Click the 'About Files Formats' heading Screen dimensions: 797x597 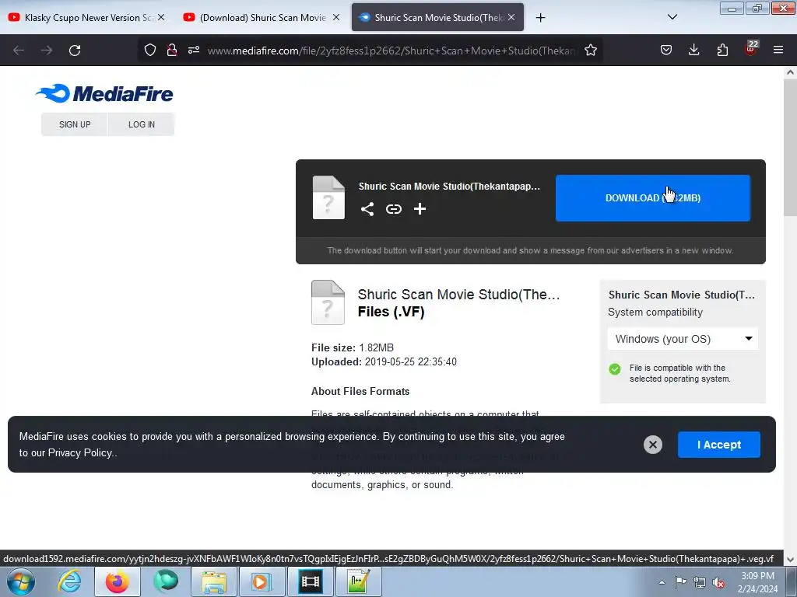[x=360, y=392]
